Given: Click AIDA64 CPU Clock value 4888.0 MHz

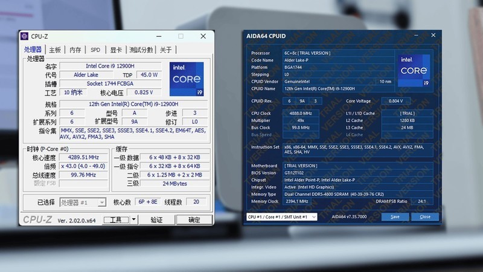Looking at the screenshot, I should (301, 113).
